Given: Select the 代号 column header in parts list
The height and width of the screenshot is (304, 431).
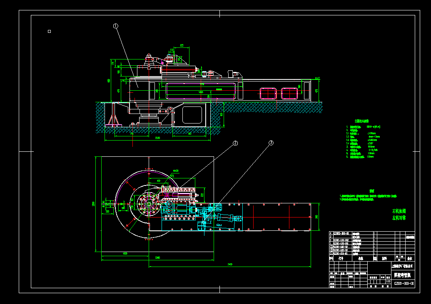Looking at the screenshot, I should 341,258.
